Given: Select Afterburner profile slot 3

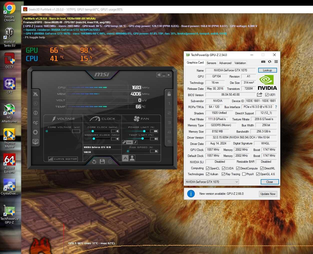Looking at the screenshot, I should pos(169,123).
